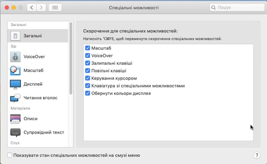This screenshot has height=164, width=267.
Task: Select the VoiceOver icon in sidebar
Action: coord(15,57)
